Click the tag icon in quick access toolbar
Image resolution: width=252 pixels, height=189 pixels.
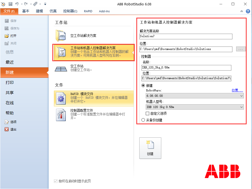[35, 4]
